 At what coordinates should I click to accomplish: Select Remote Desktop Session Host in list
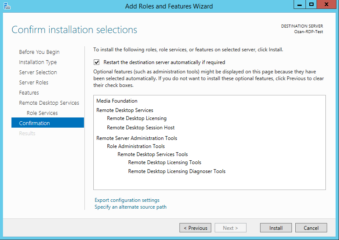coord(140,128)
